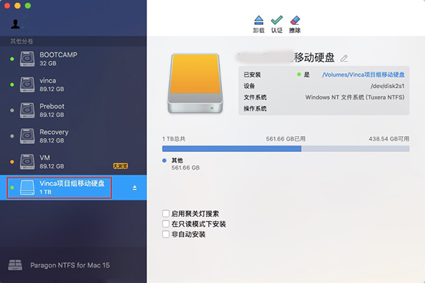The image size is (425, 283).
Task: Click the user account silhouette icon
Action: [15, 24]
